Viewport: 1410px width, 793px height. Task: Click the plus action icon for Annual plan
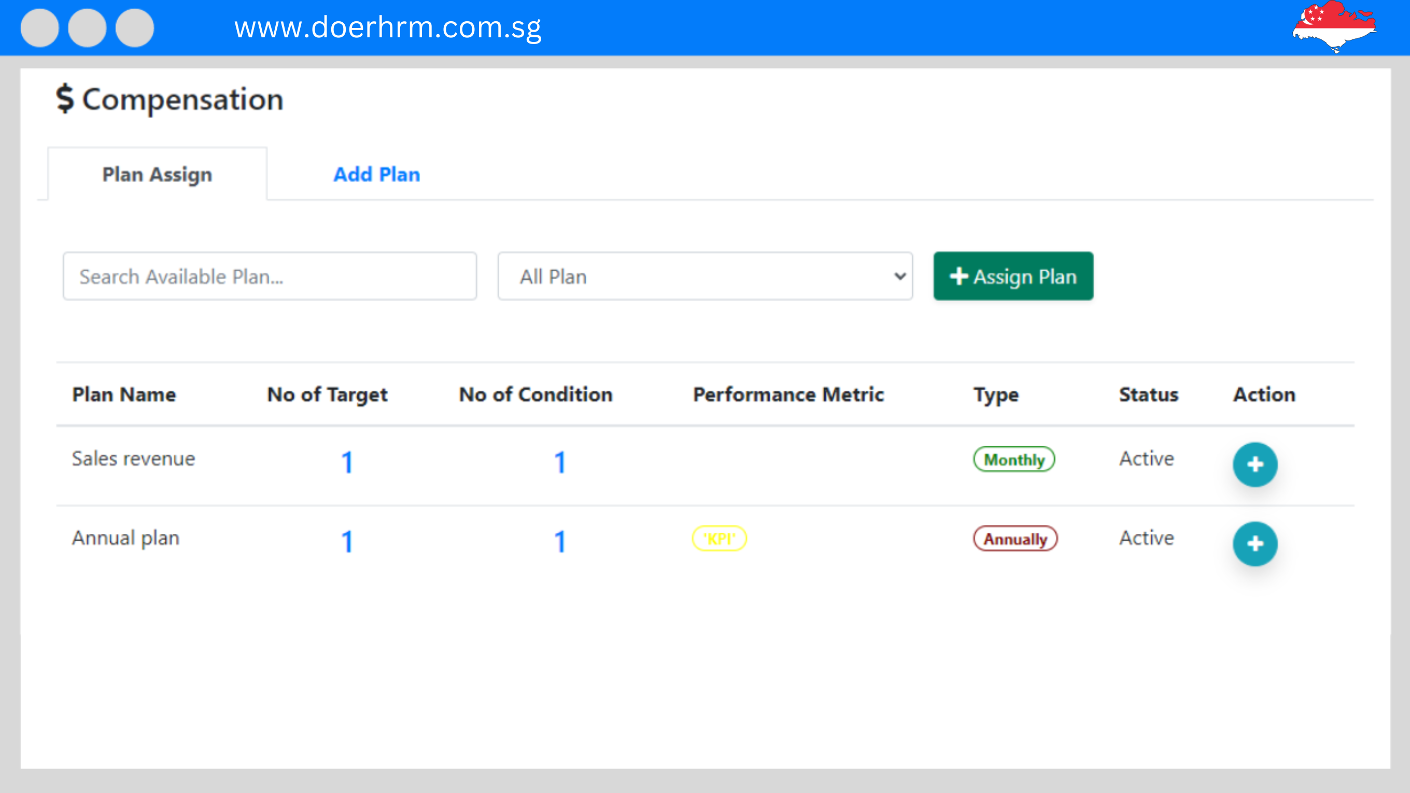tap(1254, 544)
